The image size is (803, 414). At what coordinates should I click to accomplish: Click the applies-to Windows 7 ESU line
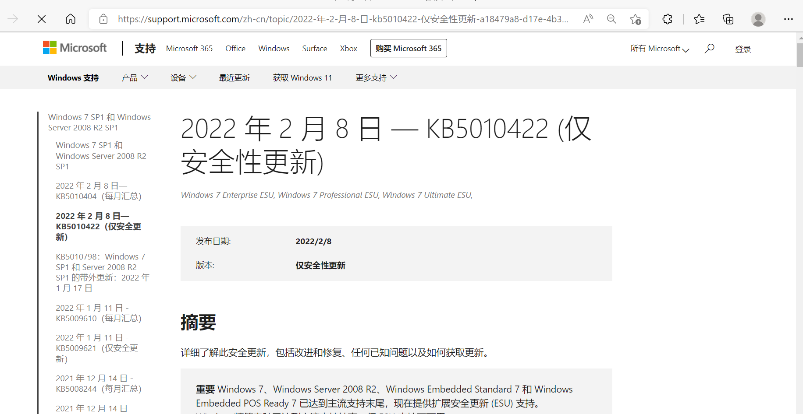pyautogui.click(x=327, y=195)
